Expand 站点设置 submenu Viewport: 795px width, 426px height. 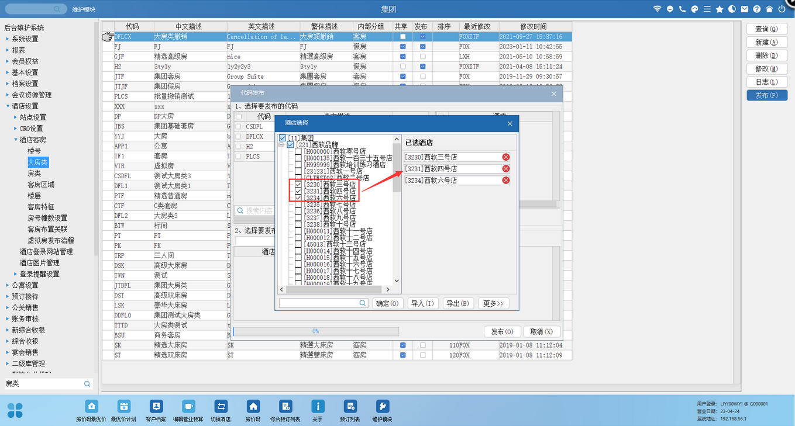[15, 117]
